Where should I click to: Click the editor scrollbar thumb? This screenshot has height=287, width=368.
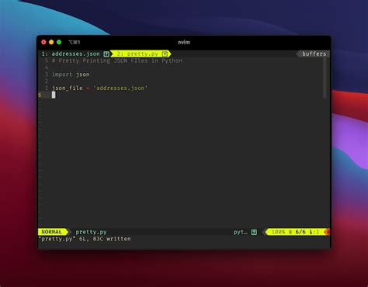pos(325,78)
